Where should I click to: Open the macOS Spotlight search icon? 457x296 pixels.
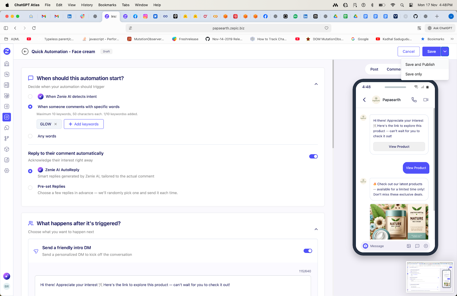click(x=402, y=5)
